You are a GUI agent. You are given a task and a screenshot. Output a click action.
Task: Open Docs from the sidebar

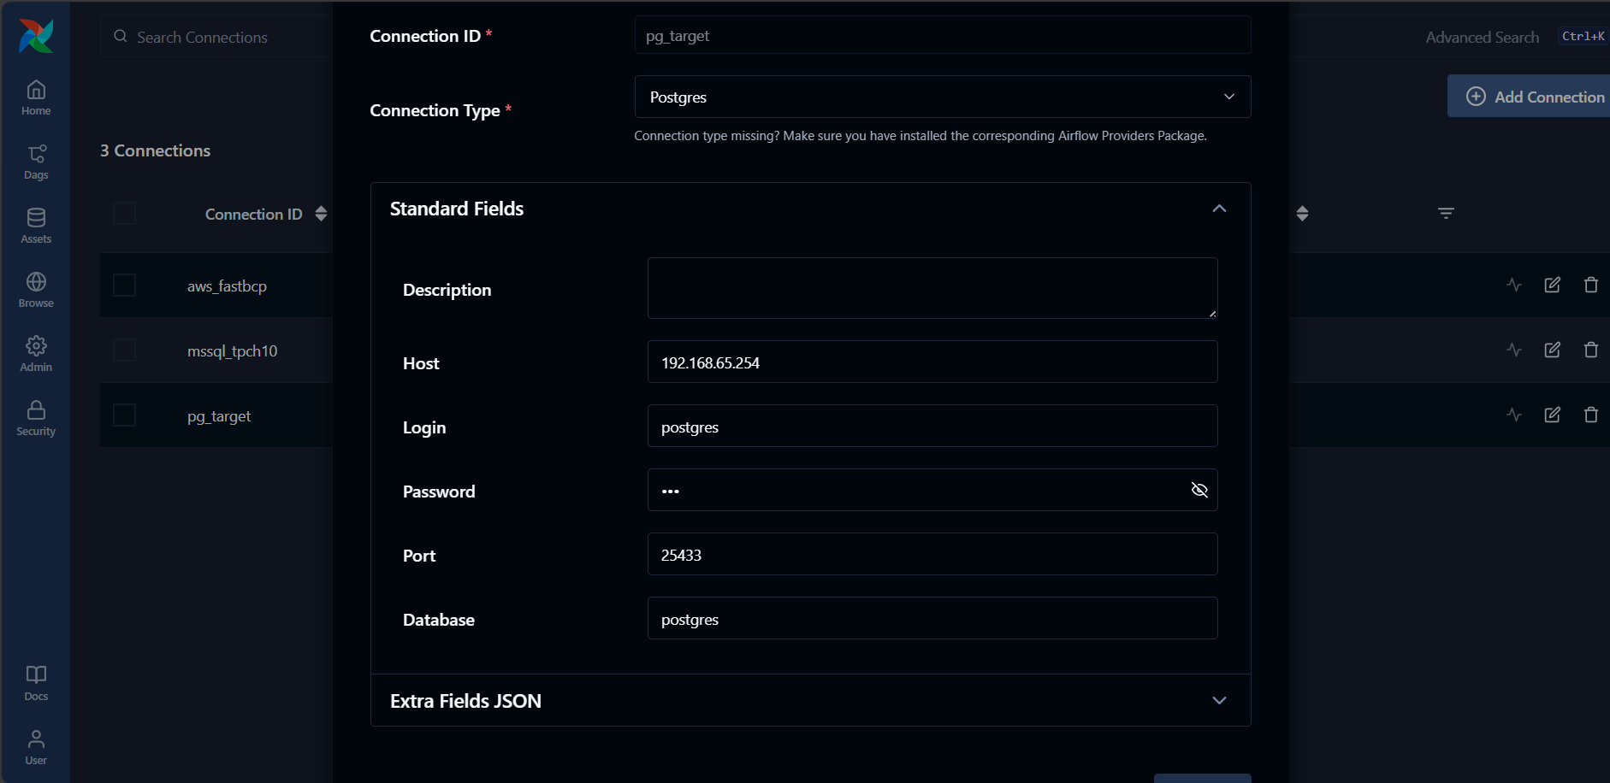[x=36, y=683]
